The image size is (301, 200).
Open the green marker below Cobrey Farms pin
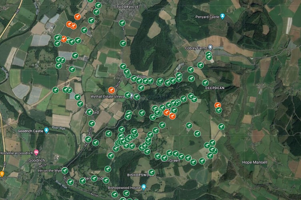209,57
